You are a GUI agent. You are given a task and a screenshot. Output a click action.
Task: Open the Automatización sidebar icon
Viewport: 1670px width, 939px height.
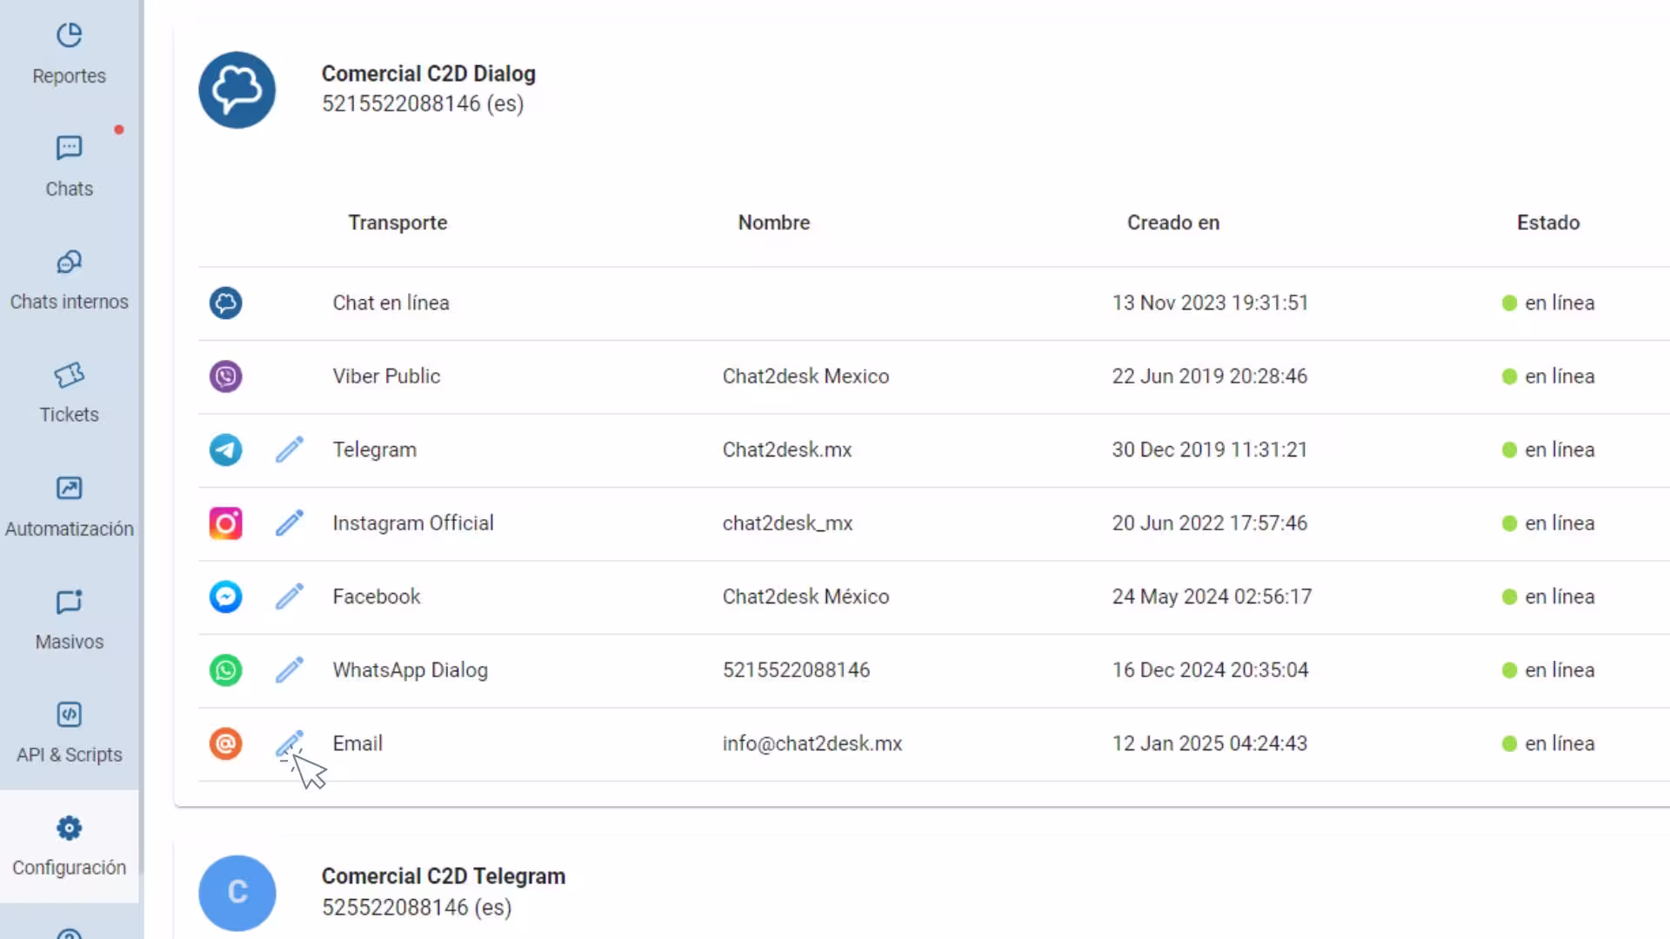pyautogui.click(x=70, y=488)
